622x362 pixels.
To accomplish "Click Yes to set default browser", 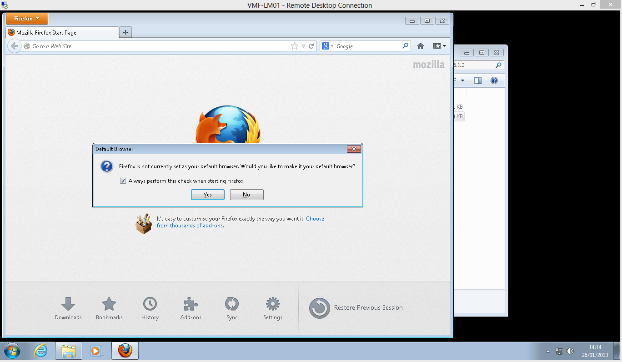I will coord(208,195).
